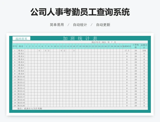Select the 姓名13 cell

(21, 85)
